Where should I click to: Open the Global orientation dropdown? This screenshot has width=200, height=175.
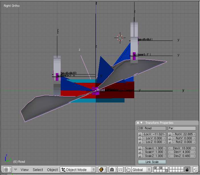(141, 170)
